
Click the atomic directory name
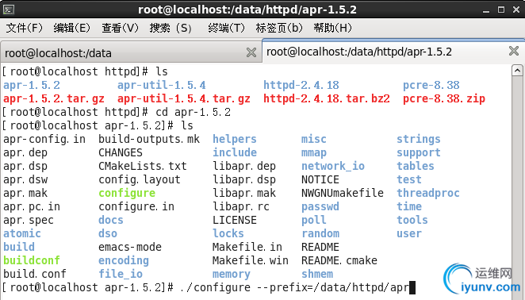pos(22,233)
